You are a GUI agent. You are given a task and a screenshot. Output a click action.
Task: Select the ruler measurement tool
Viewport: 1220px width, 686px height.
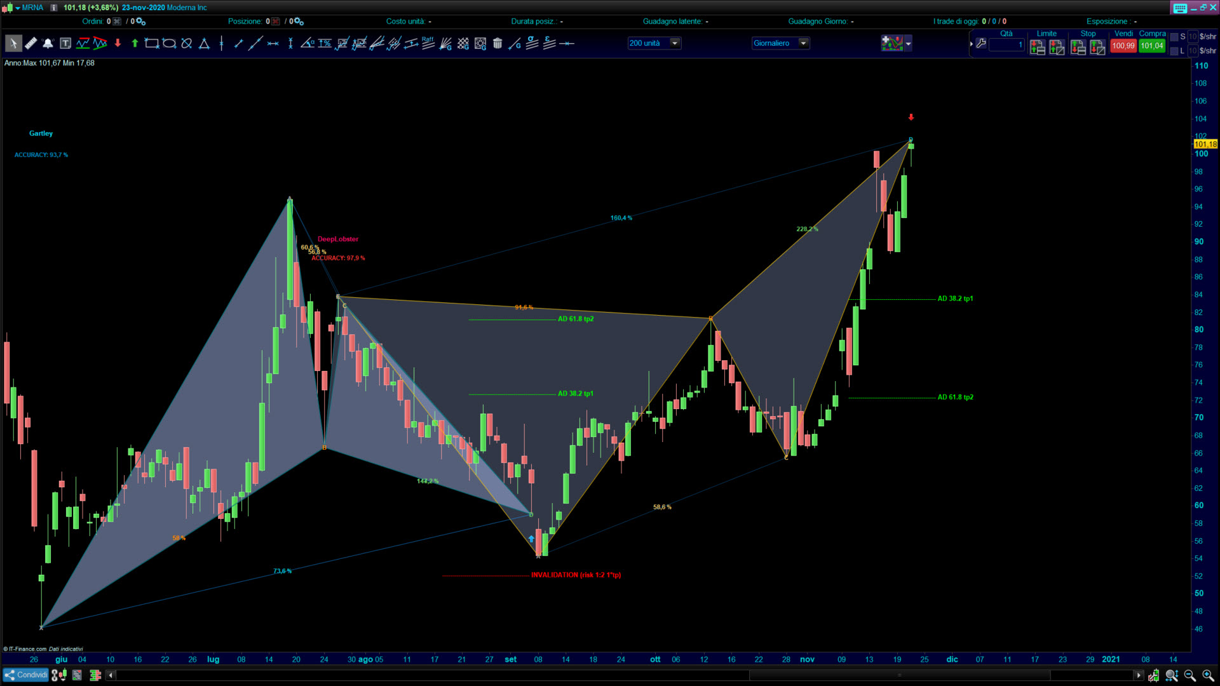pyautogui.click(x=30, y=43)
